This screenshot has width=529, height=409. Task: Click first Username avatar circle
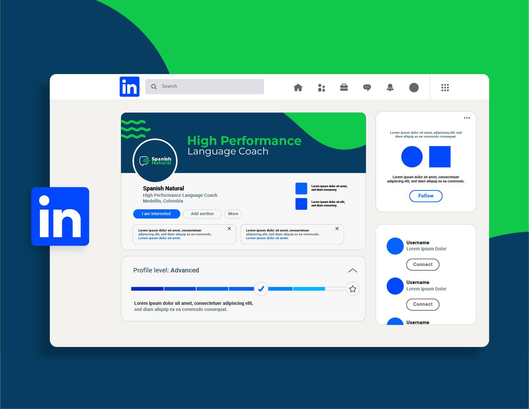point(395,246)
